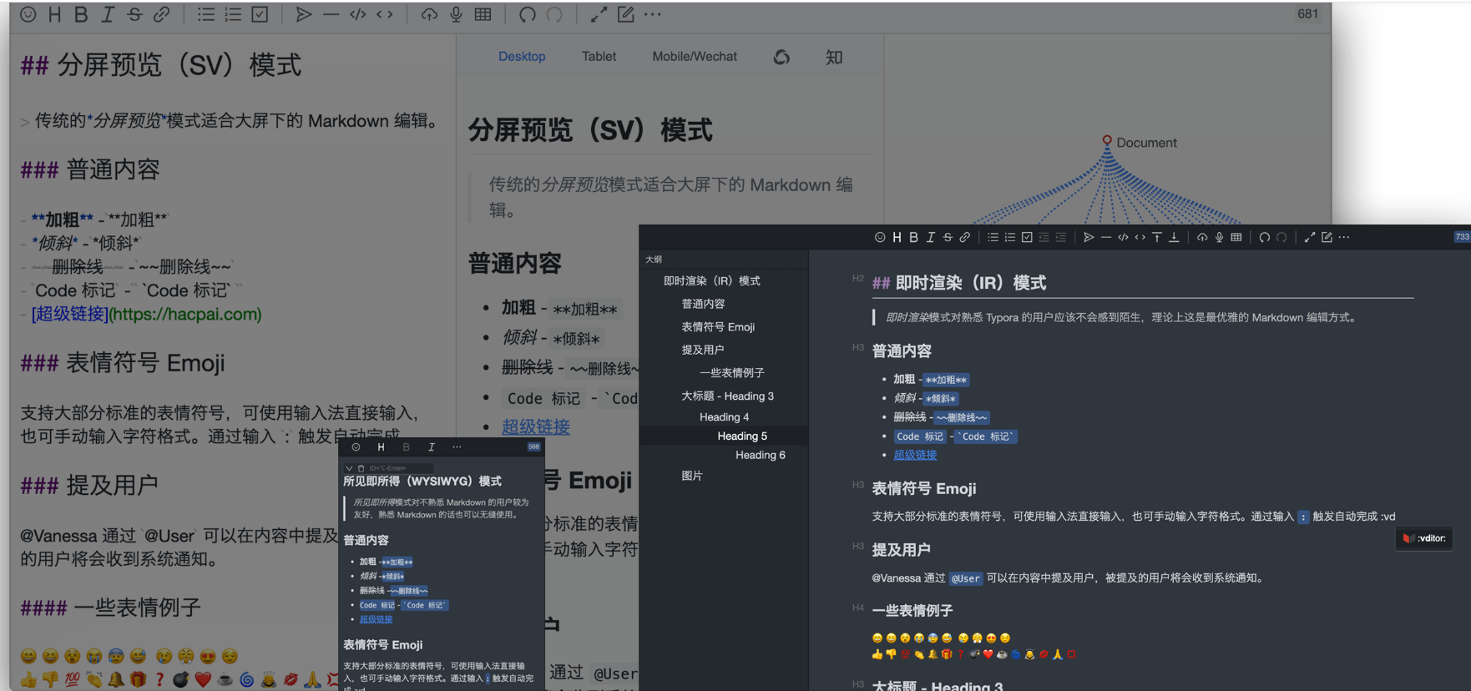Screen dimensions: 1471x691
Task: Click the WeChat copy icon in the preview bar
Action: 781,57
